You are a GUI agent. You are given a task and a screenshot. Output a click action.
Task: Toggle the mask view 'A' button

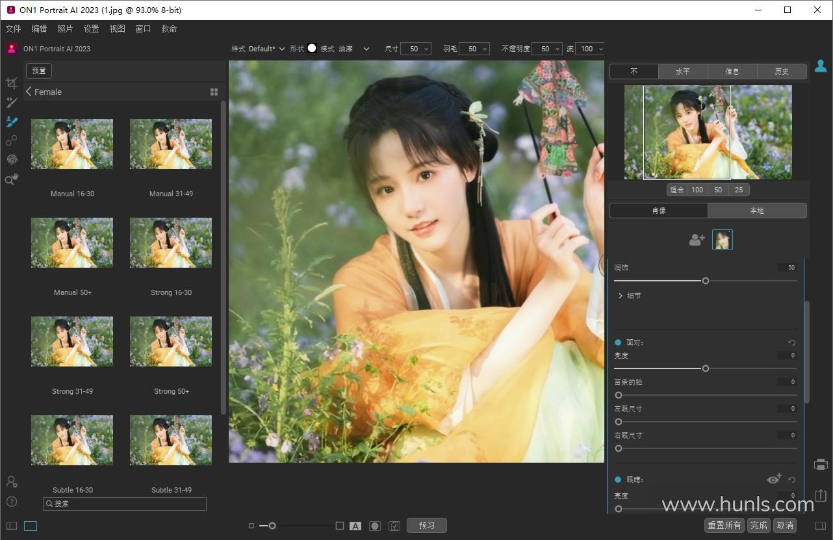click(x=355, y=526)
